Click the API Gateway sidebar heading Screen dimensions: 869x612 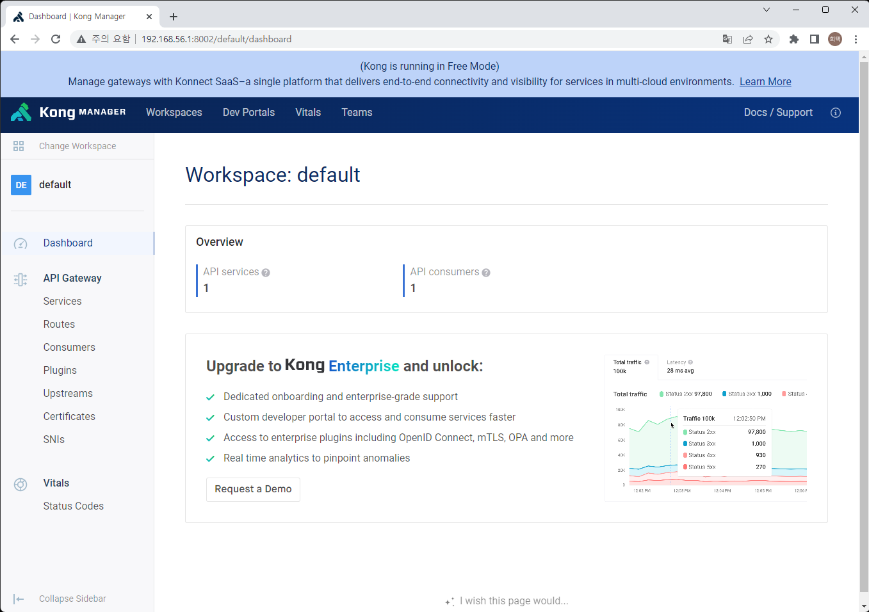[x=72, y=278]
